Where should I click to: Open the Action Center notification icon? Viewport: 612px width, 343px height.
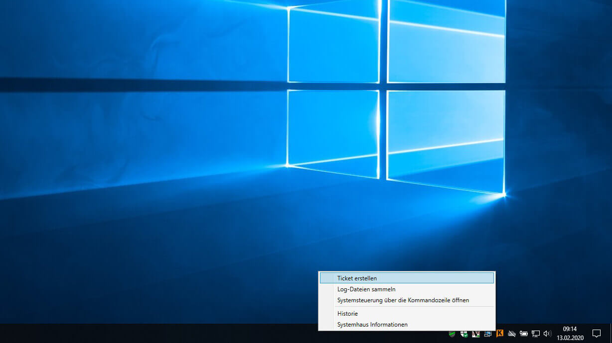point(596,334)
